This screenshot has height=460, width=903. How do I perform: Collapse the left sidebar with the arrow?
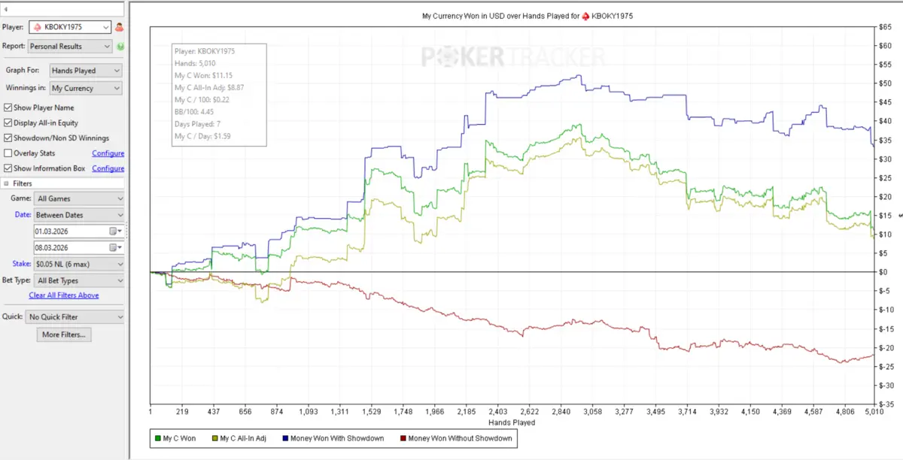[5, 10]
